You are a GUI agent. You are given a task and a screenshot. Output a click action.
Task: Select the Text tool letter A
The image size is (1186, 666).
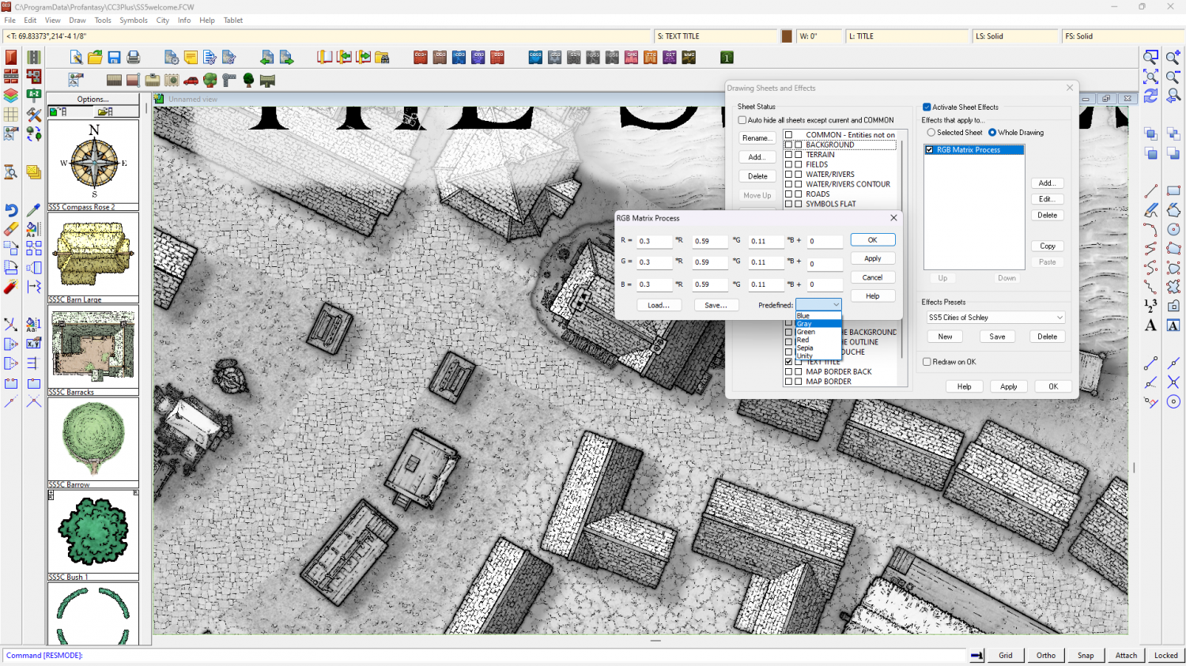[1150, 325]
